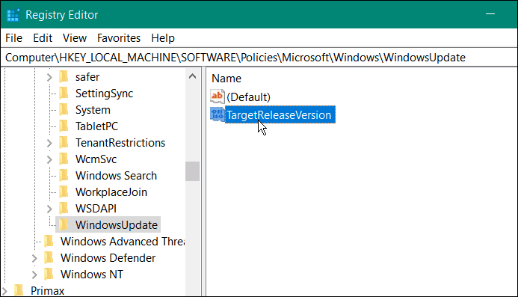
Task: Open the View menu
Action: [x=75, y=38]
